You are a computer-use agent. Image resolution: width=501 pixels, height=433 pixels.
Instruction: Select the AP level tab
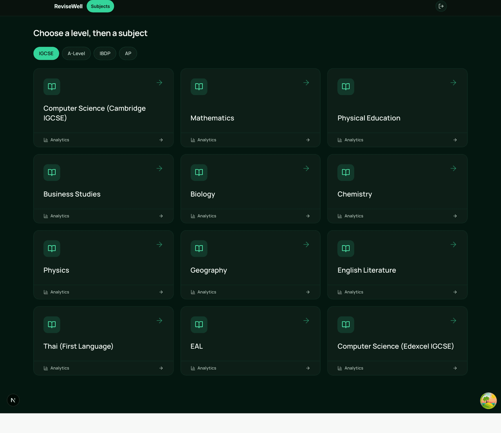[x=128, y=54]
